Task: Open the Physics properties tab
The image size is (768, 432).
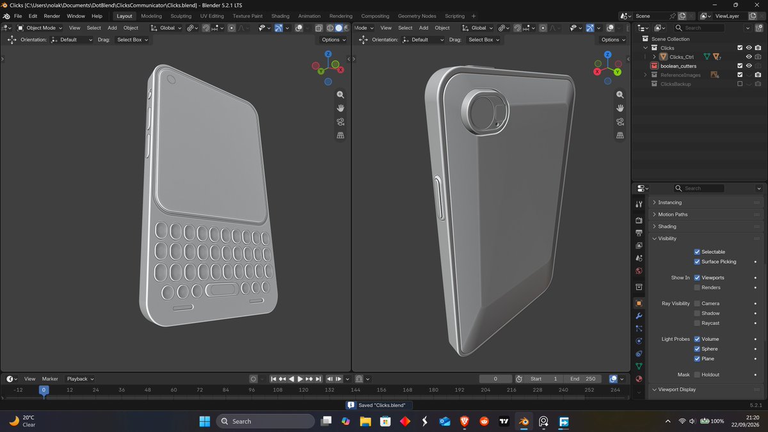Action: pos(638,341)
